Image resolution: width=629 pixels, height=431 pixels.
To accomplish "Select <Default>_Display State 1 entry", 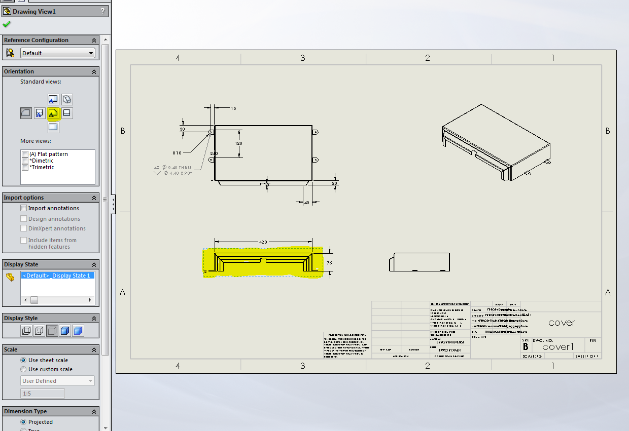I will click(x=57, y=276).
